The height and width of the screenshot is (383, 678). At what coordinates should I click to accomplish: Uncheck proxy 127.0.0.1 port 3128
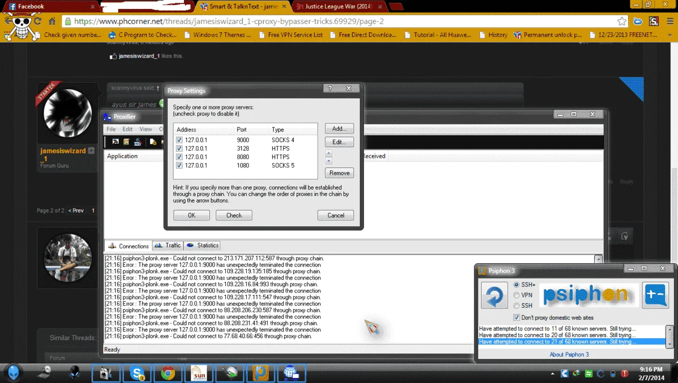179,148
